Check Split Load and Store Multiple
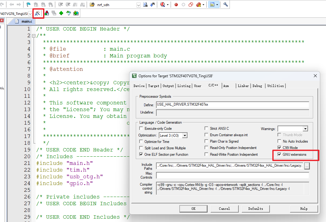 click(141, 148)
